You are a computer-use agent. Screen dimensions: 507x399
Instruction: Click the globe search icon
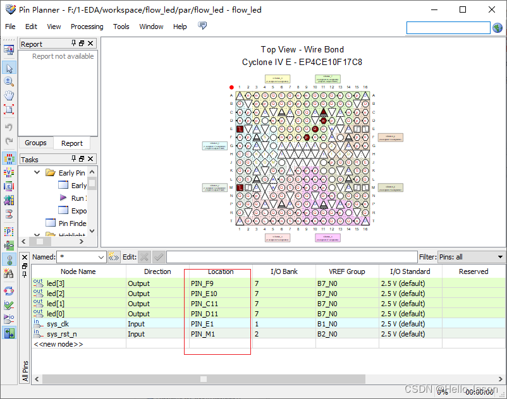click(498, 28)
